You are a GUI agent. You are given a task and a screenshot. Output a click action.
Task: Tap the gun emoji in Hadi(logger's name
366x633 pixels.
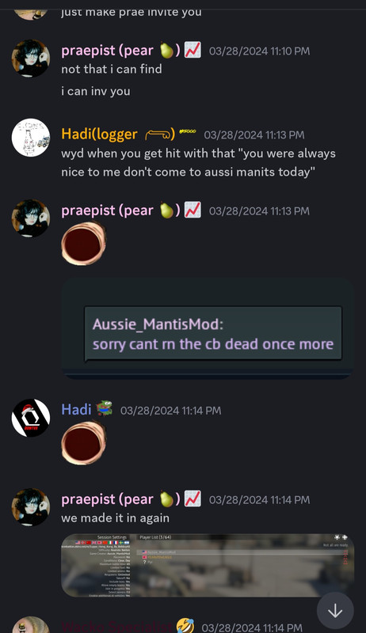[158, 134]
